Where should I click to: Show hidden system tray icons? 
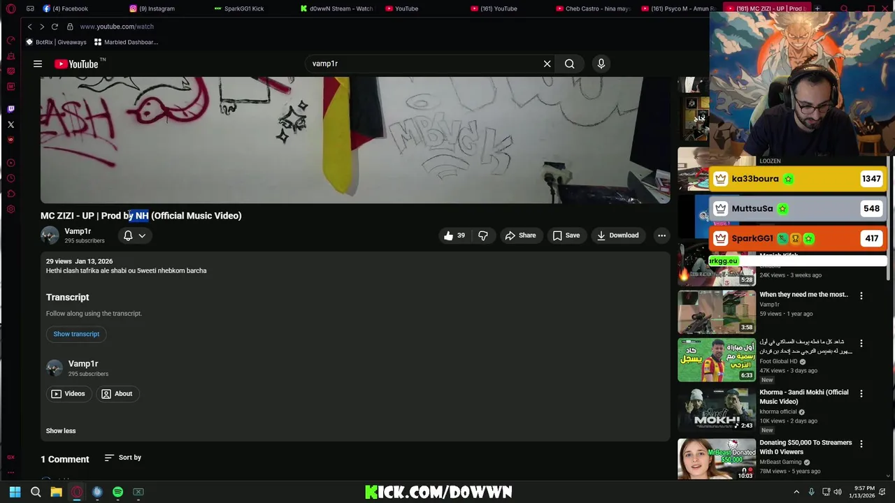tap(796, 492)
